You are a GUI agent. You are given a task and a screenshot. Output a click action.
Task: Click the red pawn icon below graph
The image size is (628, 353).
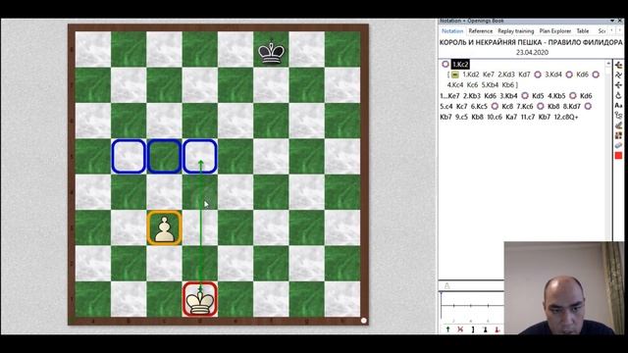point(497,329)
